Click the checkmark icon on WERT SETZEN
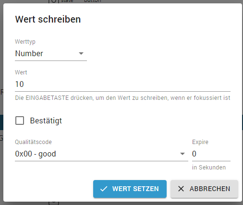The width and height of the screenshot is (243, 205). [x=104, y=189]
